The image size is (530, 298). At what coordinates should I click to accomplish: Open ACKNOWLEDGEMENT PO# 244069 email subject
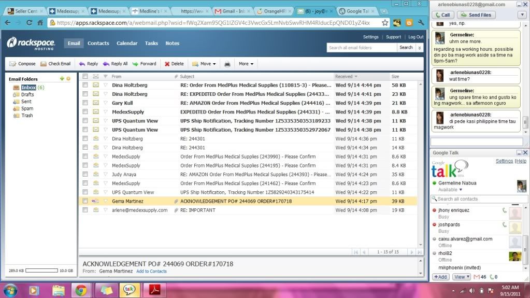pos(236,201)
